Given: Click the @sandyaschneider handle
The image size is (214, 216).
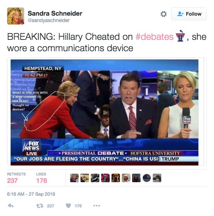Looking at the screenshot, I should [x=49, y=20].
